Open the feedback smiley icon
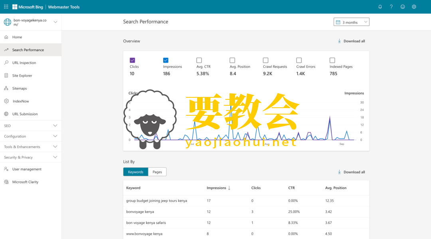The height and width of the screenshot is (239, 431). click(403, 7)
